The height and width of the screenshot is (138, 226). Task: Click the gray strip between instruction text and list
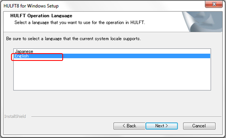pyautogui.click(x=110, y=44)
